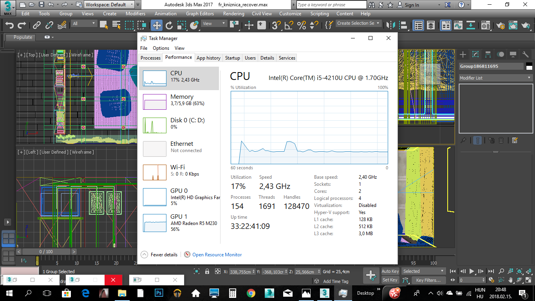Open the Select by Name dialog
The width and height of the screenshot is (535, 301).
tap(116, 25)
